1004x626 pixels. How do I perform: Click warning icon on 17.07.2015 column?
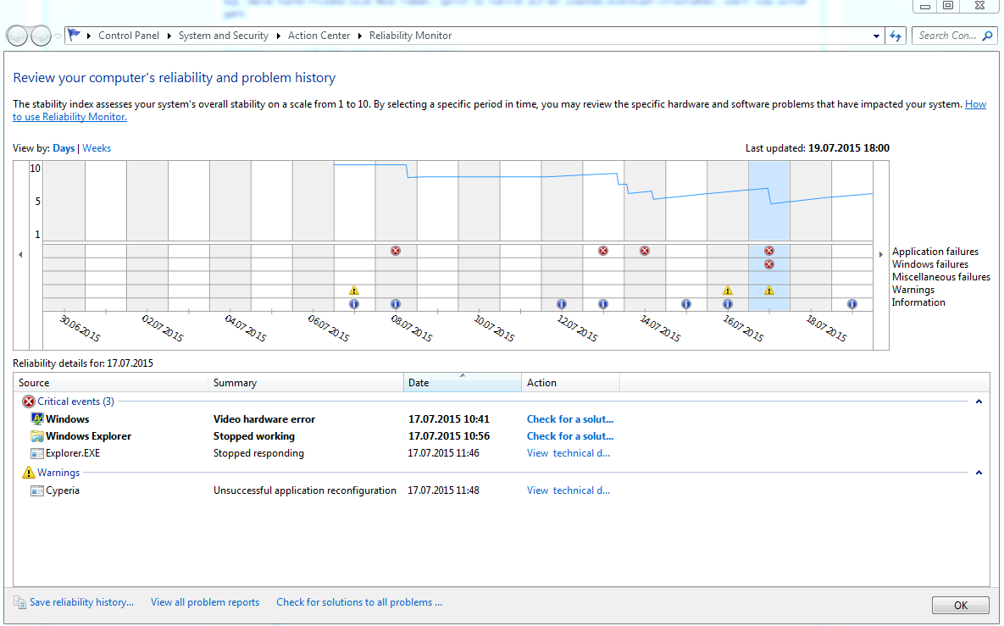769,291
